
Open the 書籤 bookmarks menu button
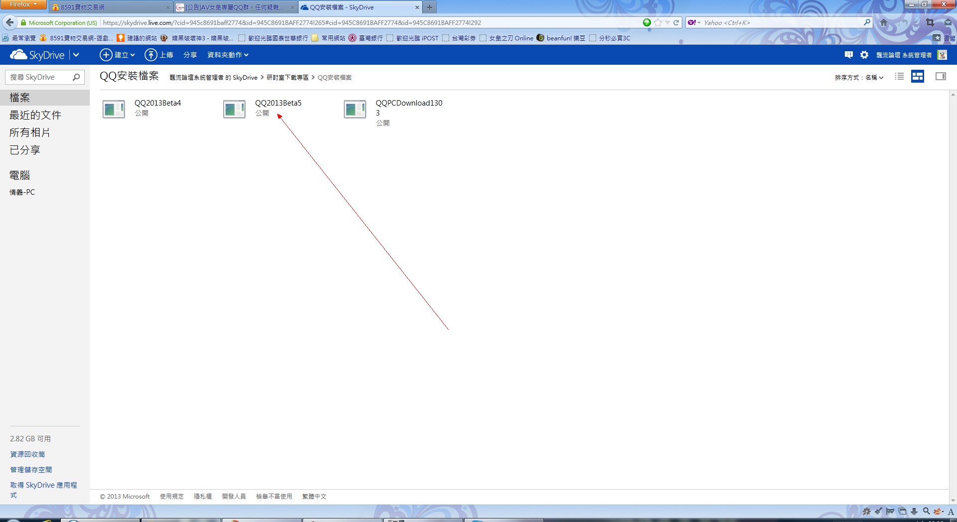pyautogui.click(x=944, y=38)
